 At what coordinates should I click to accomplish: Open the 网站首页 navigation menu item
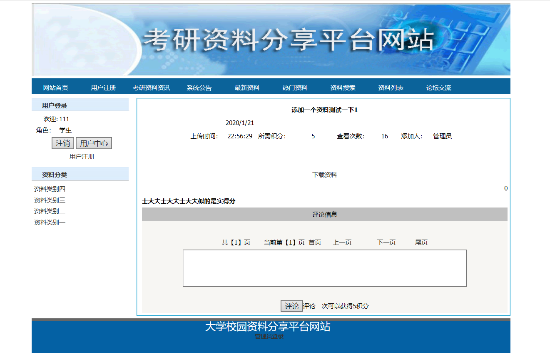(55, 88)
